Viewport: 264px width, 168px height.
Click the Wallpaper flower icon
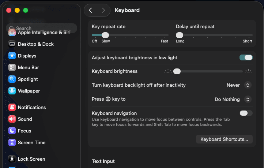(x=12, y=91)
